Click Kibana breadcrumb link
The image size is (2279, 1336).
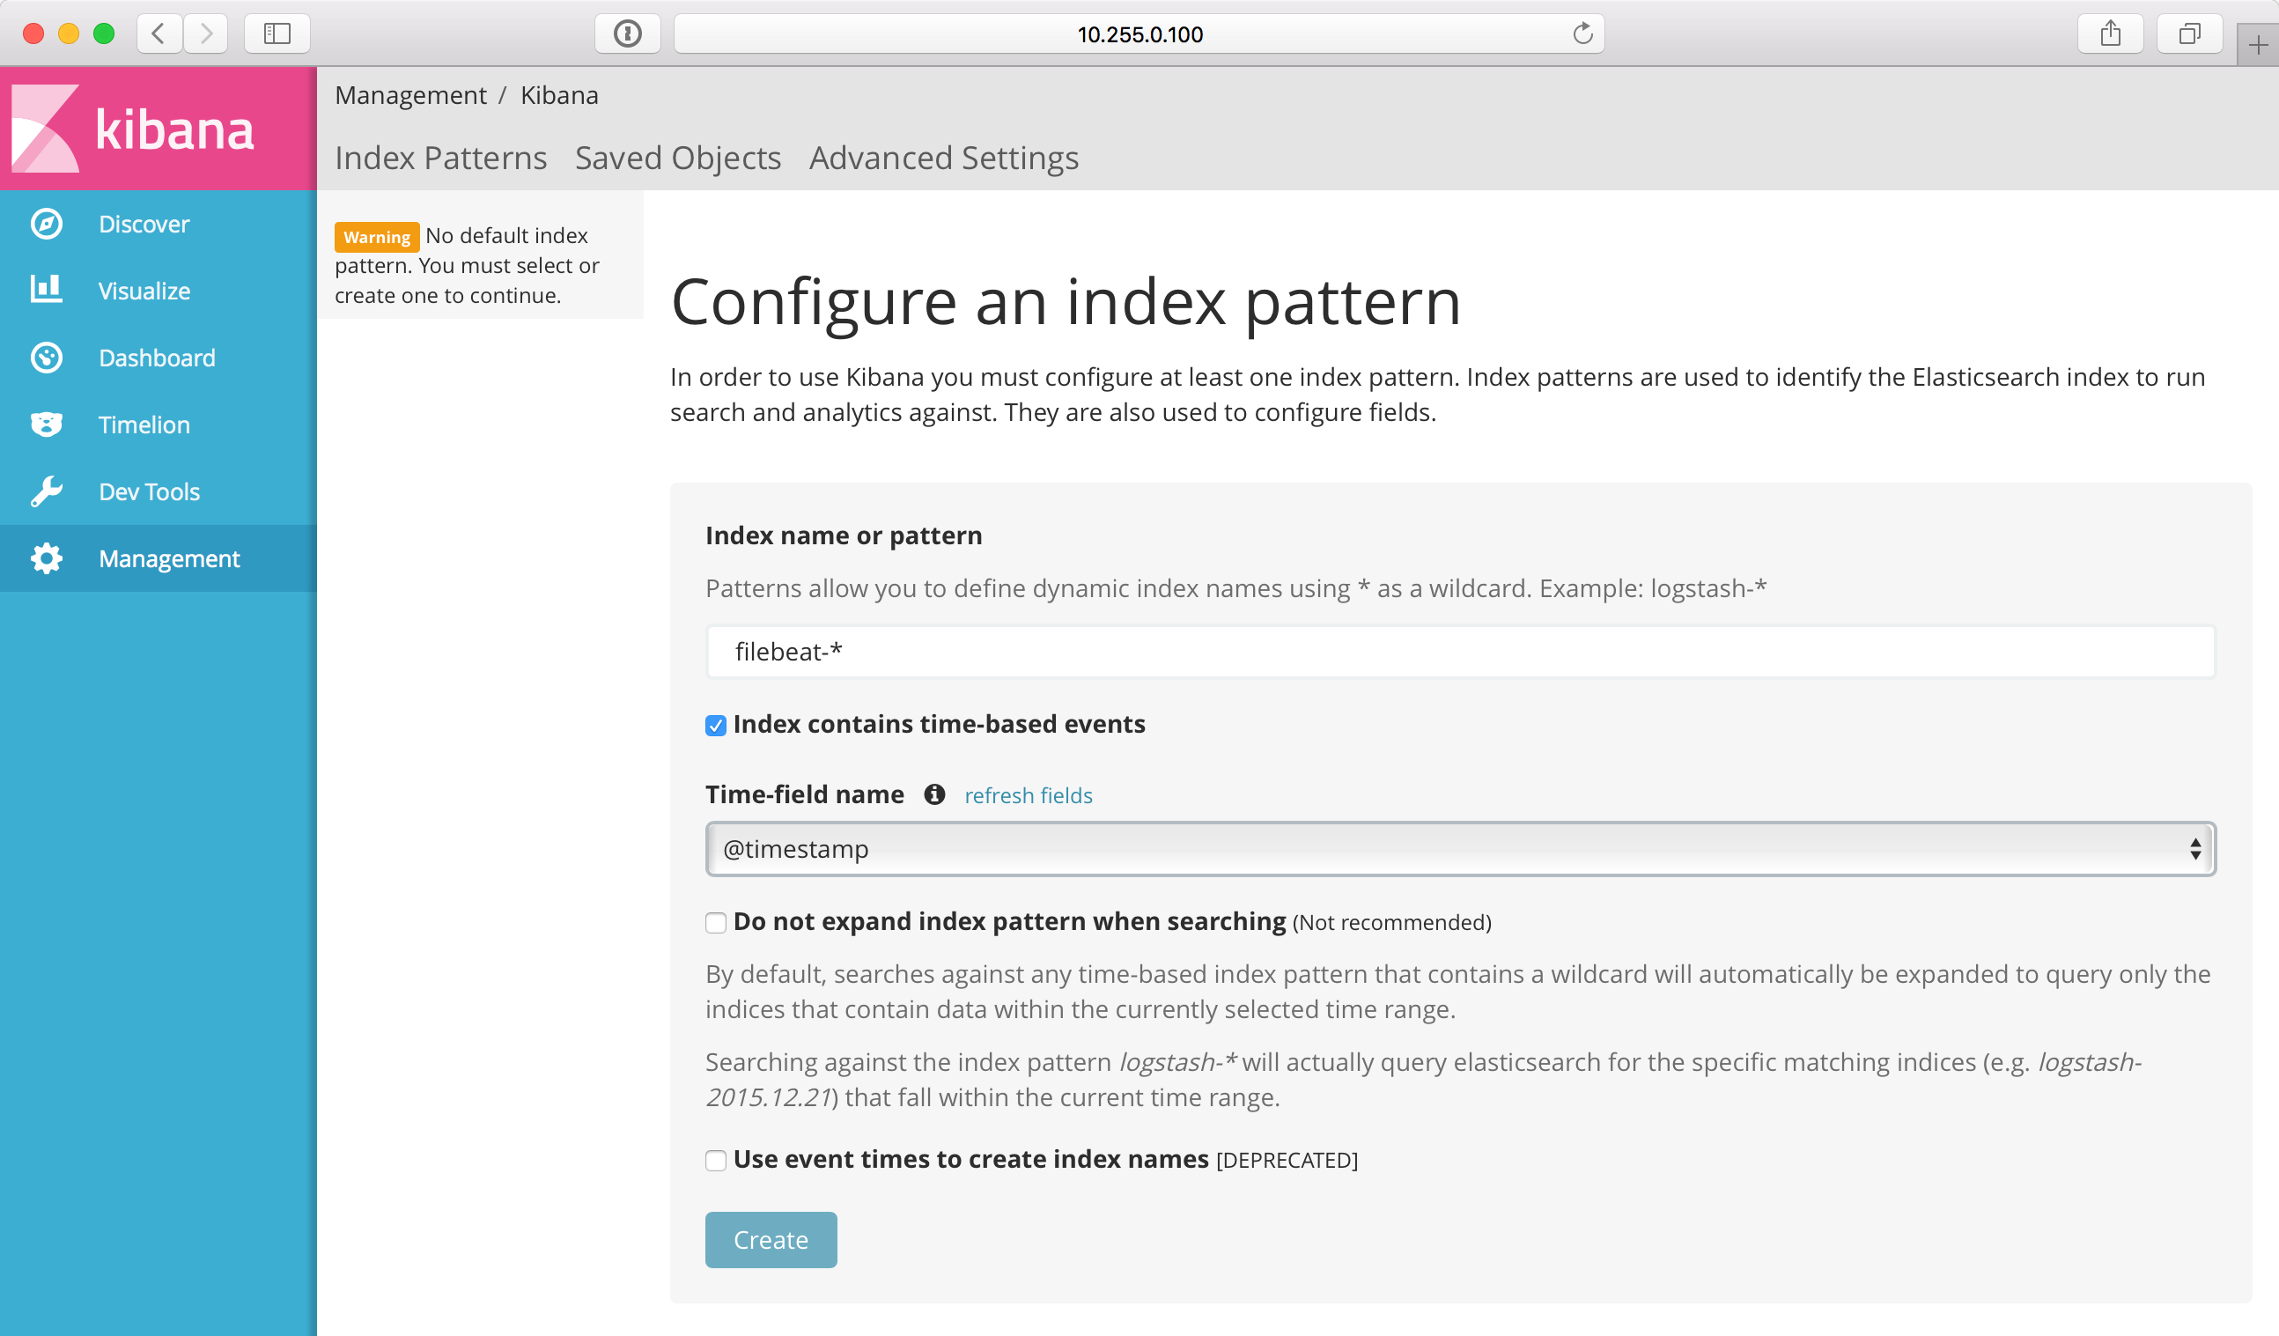559,95
